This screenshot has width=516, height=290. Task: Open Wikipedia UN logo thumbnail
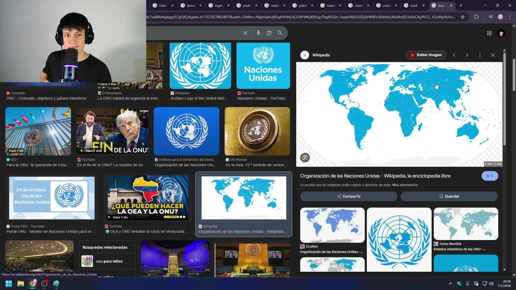(200, 66)
